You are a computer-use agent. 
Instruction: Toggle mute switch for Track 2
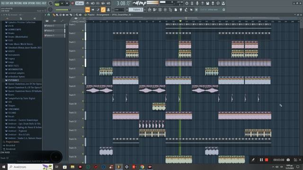tap(83, 39)
